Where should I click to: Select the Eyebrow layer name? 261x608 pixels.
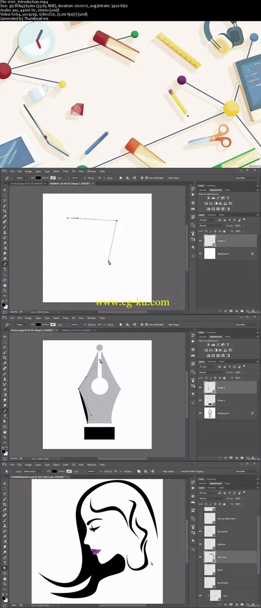click(x=222, y=544)
